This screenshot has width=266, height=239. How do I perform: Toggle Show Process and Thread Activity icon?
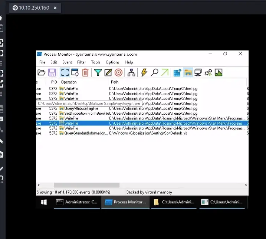pyautogui.click(x=208, y=73)
